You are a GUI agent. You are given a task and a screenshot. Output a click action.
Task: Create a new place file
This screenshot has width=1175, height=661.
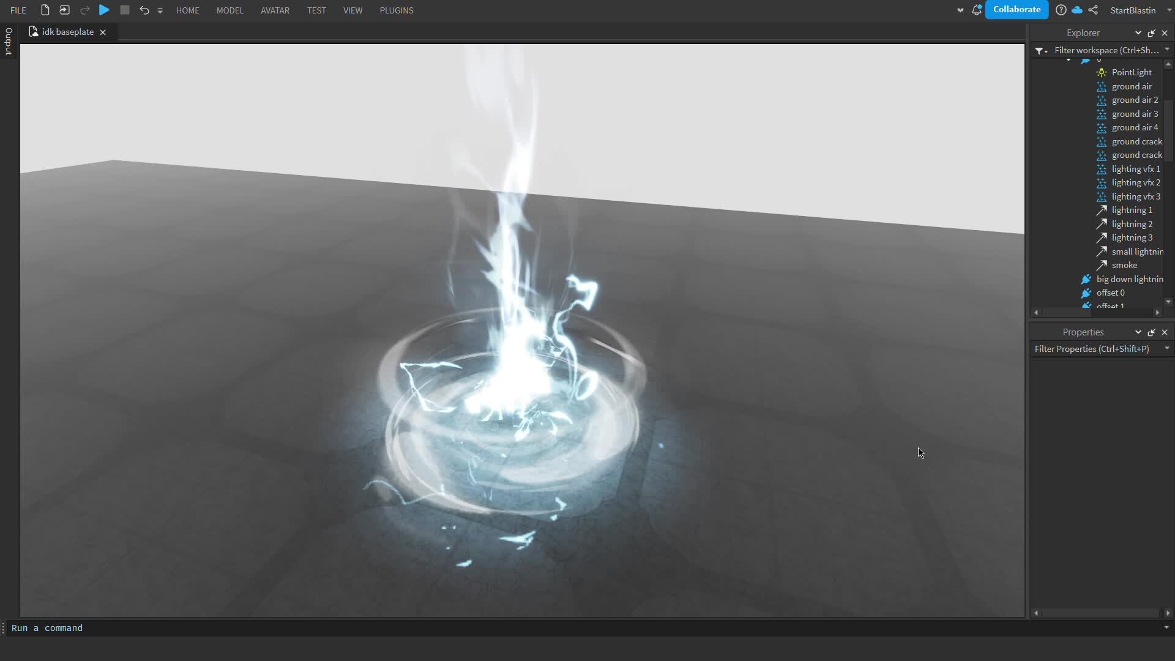pyautogui.click(x=43, y=10)
